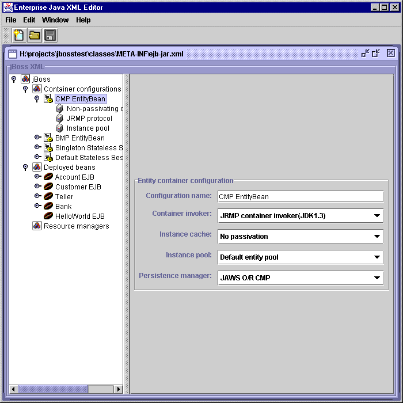
Task: Collapse the CMP EntityBean tree node
Action: click(37, 99)
